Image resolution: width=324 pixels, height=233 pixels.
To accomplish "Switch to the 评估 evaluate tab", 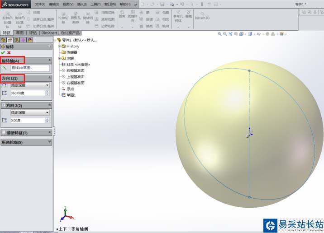I will point(33,33).
